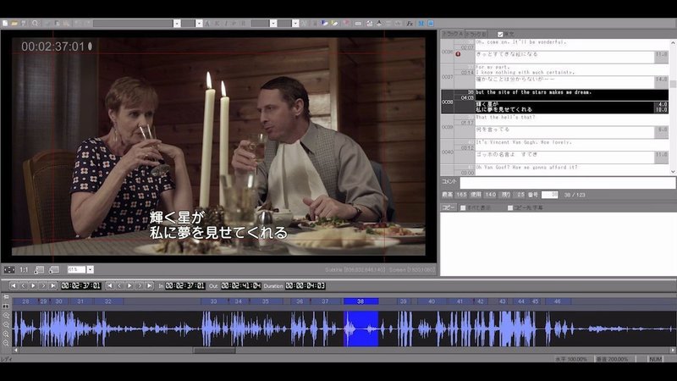Set video zoom to 1:1
The width and height of the screenshot is (677, 381).
coord(24,269)
